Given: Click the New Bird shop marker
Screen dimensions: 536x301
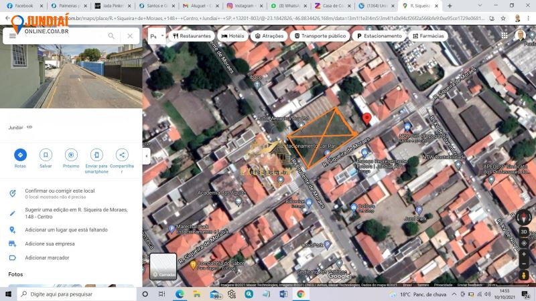Looking at the screenshot, I should (x=407, y=127).
